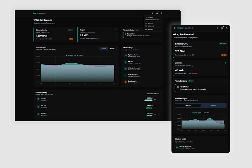Viewport: 252px width, 168px height.
Task: Click the 118,50 zł amount of INV-002
Action: (149, 106)
